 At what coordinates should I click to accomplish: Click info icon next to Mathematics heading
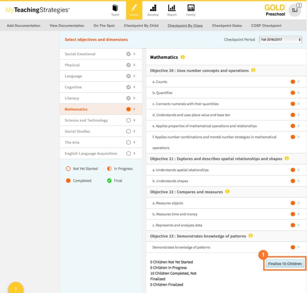point(183,57)
